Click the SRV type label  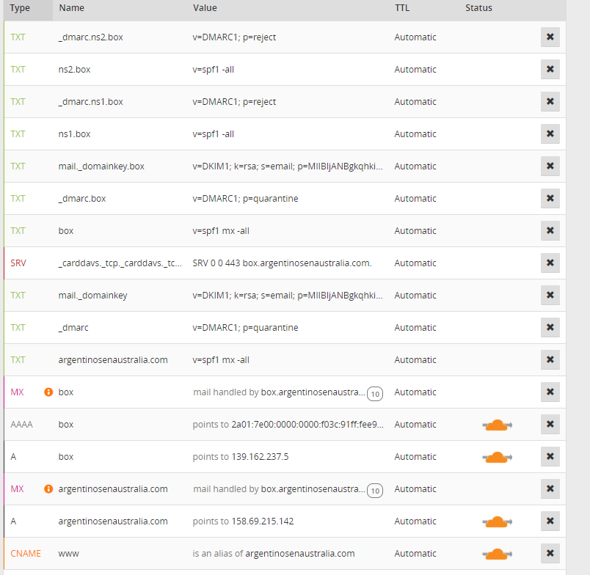(x=18, y=263)
